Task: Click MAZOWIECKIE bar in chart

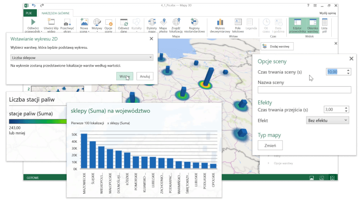Action: click(84, 151)
